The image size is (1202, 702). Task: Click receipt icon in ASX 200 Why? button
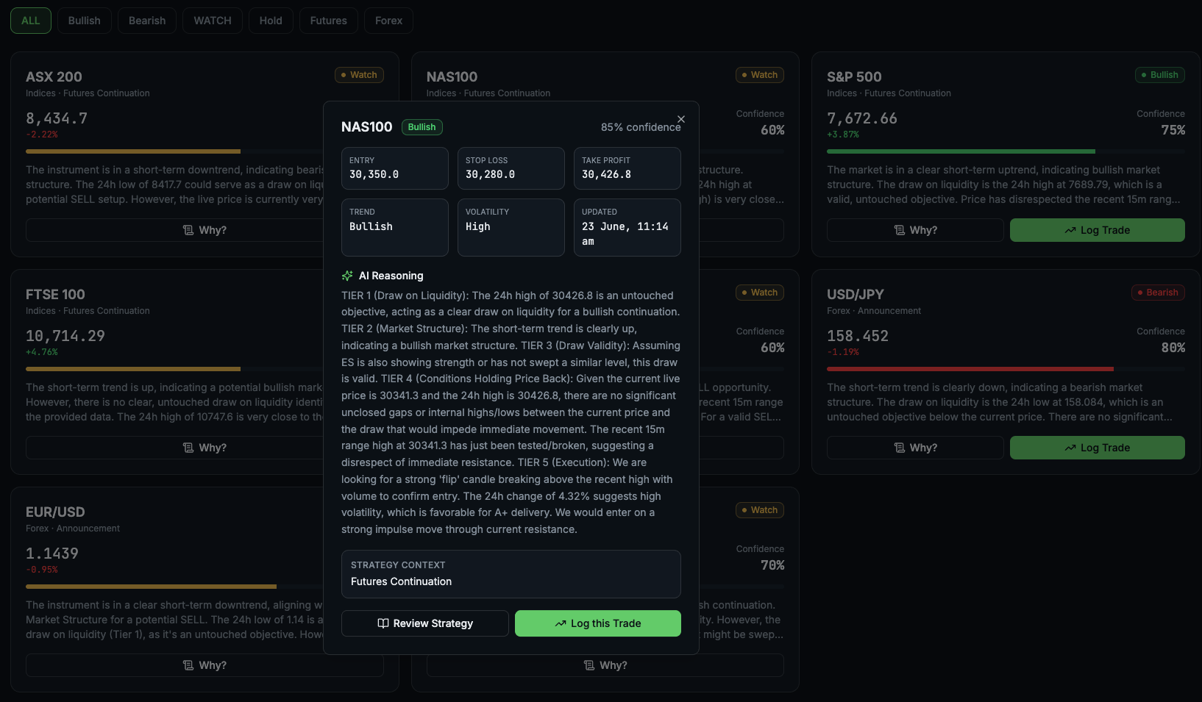(188, 230)
